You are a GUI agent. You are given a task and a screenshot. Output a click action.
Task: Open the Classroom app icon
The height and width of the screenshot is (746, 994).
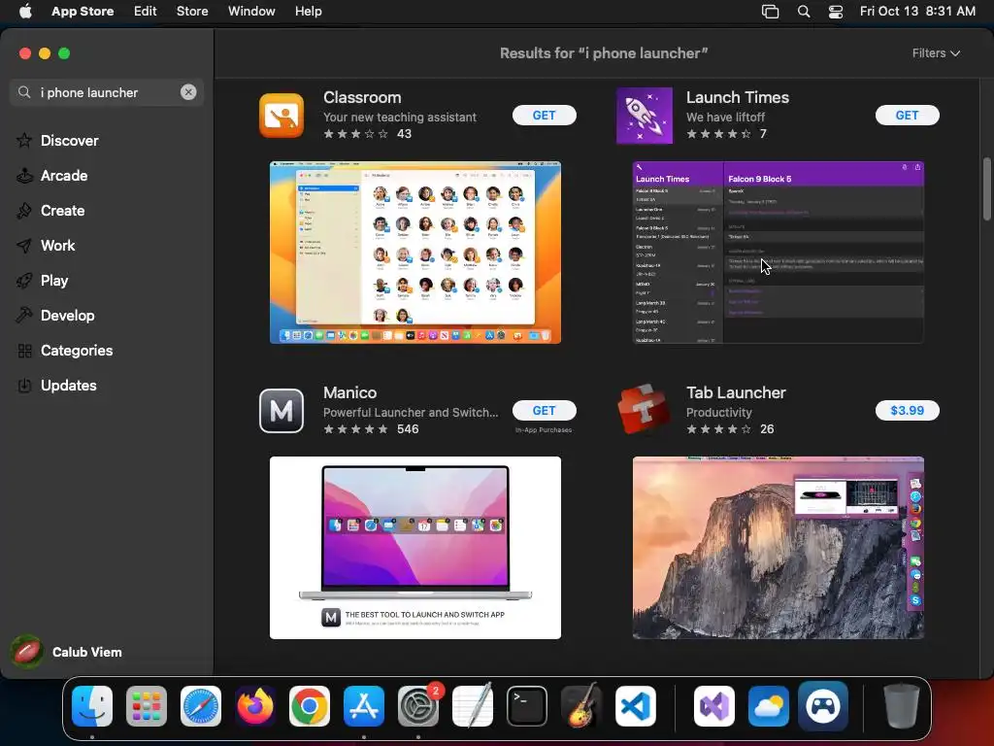coord(282,116)
